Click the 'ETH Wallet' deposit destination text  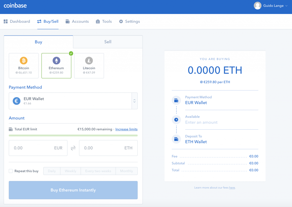point(196,142)
